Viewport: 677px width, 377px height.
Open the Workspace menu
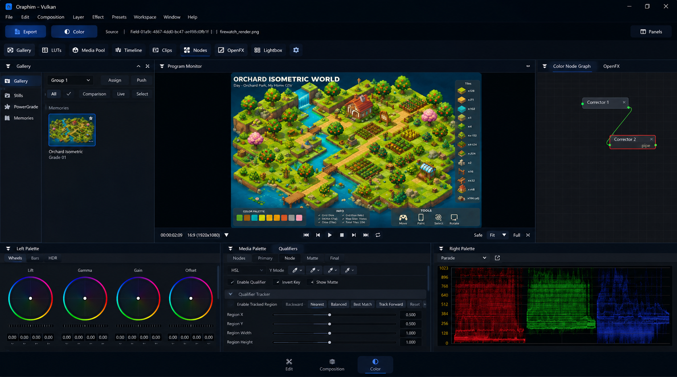[x=145, y=17]
